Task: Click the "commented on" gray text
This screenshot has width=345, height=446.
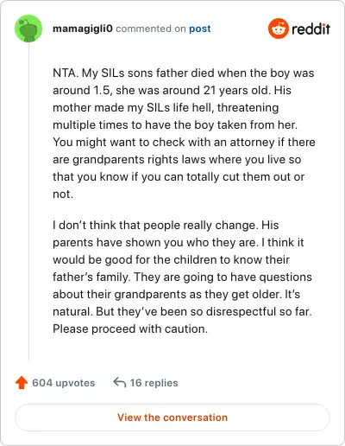Action: coord(151,29)
